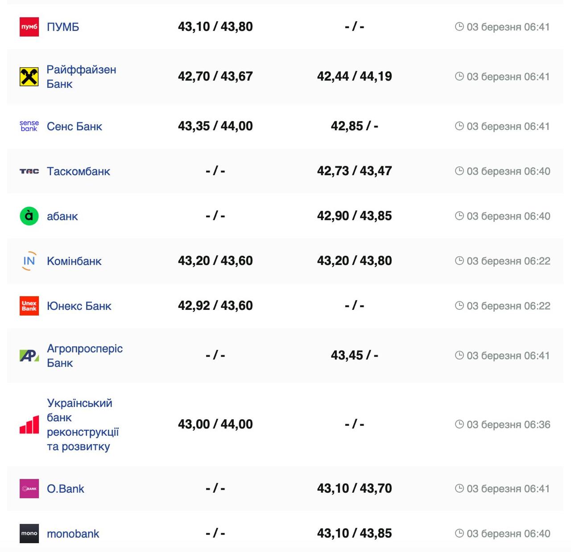Click the clock icon in абанк row
This screenshot has height=552, width=571.
(459, 216)
